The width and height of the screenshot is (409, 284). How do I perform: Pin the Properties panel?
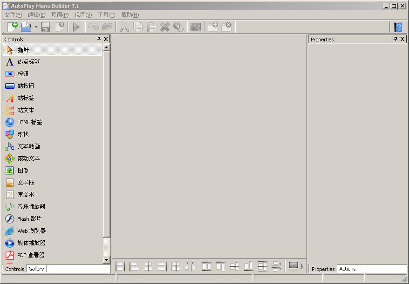pyautogui.click(x=395, y=39)
